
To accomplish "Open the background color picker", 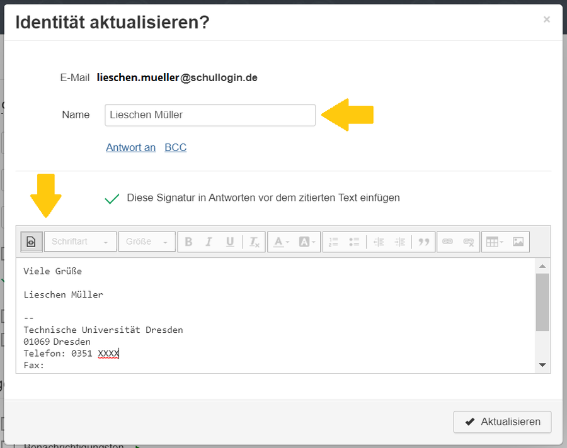I will click(307, 242).
